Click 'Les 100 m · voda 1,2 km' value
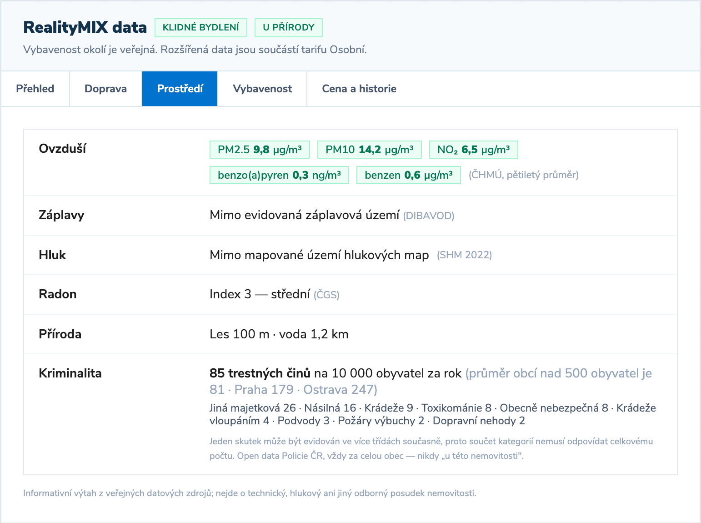701x523 pixels. pyautogui.click(x=279, y=334)
